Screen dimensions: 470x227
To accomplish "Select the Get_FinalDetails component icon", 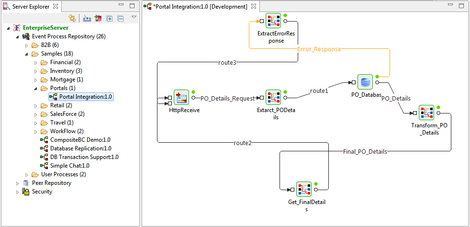I will point(303,189).
